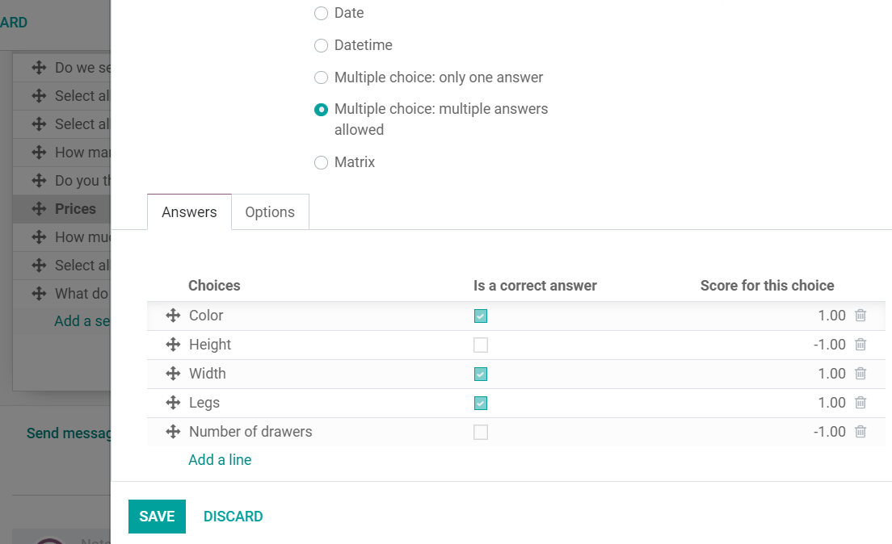Click Add a line link
892x544 pixels.
click(220, 460)
